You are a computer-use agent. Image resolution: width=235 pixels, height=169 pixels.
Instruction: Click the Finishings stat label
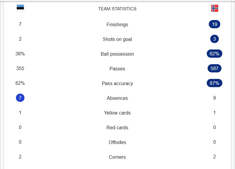click(x=117, y=24)
